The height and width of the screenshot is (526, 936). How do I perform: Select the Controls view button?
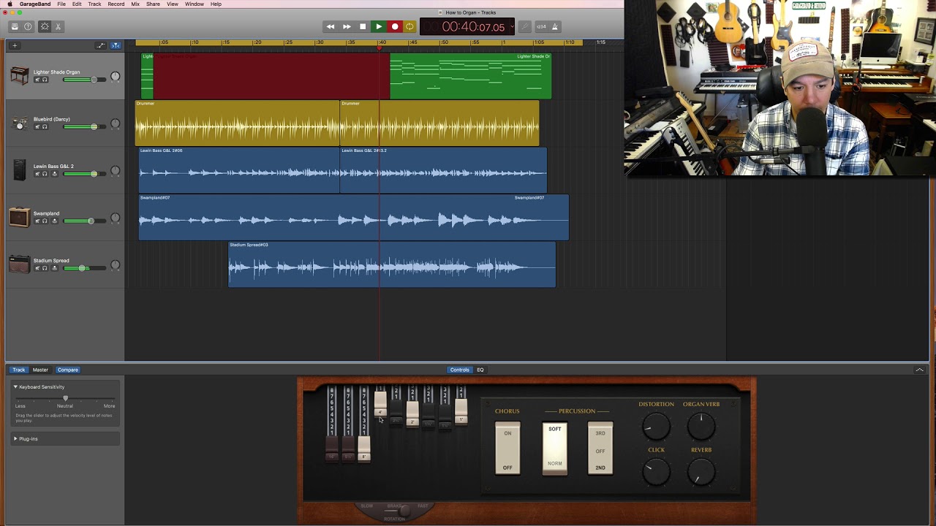pos(460,370)
